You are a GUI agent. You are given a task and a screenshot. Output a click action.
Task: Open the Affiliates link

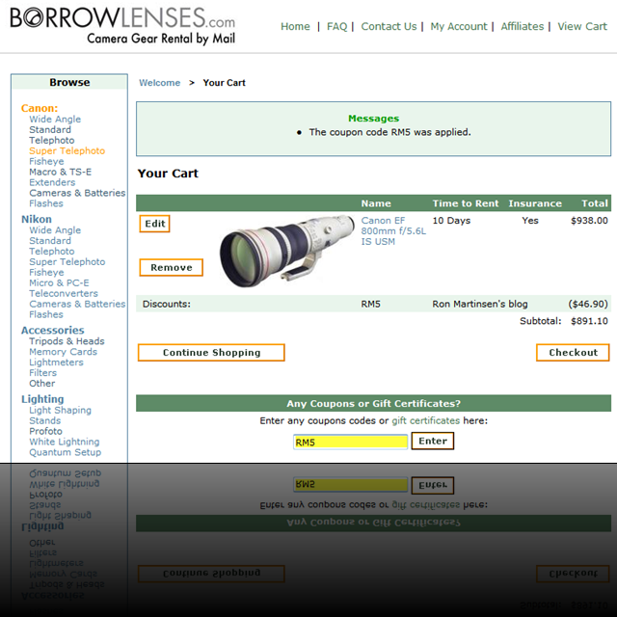(523, 26)
